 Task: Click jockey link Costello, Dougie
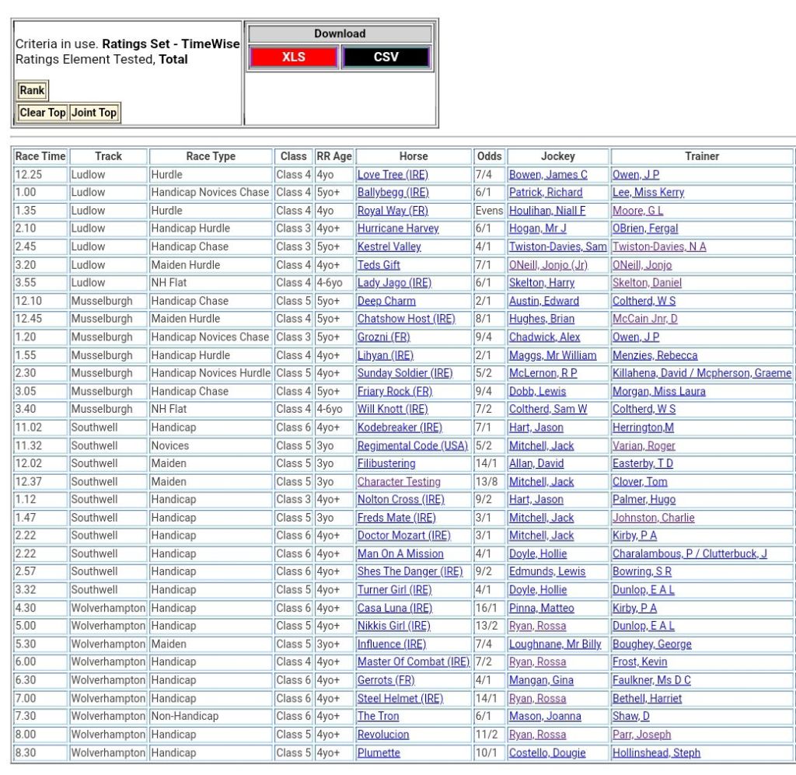547,752
